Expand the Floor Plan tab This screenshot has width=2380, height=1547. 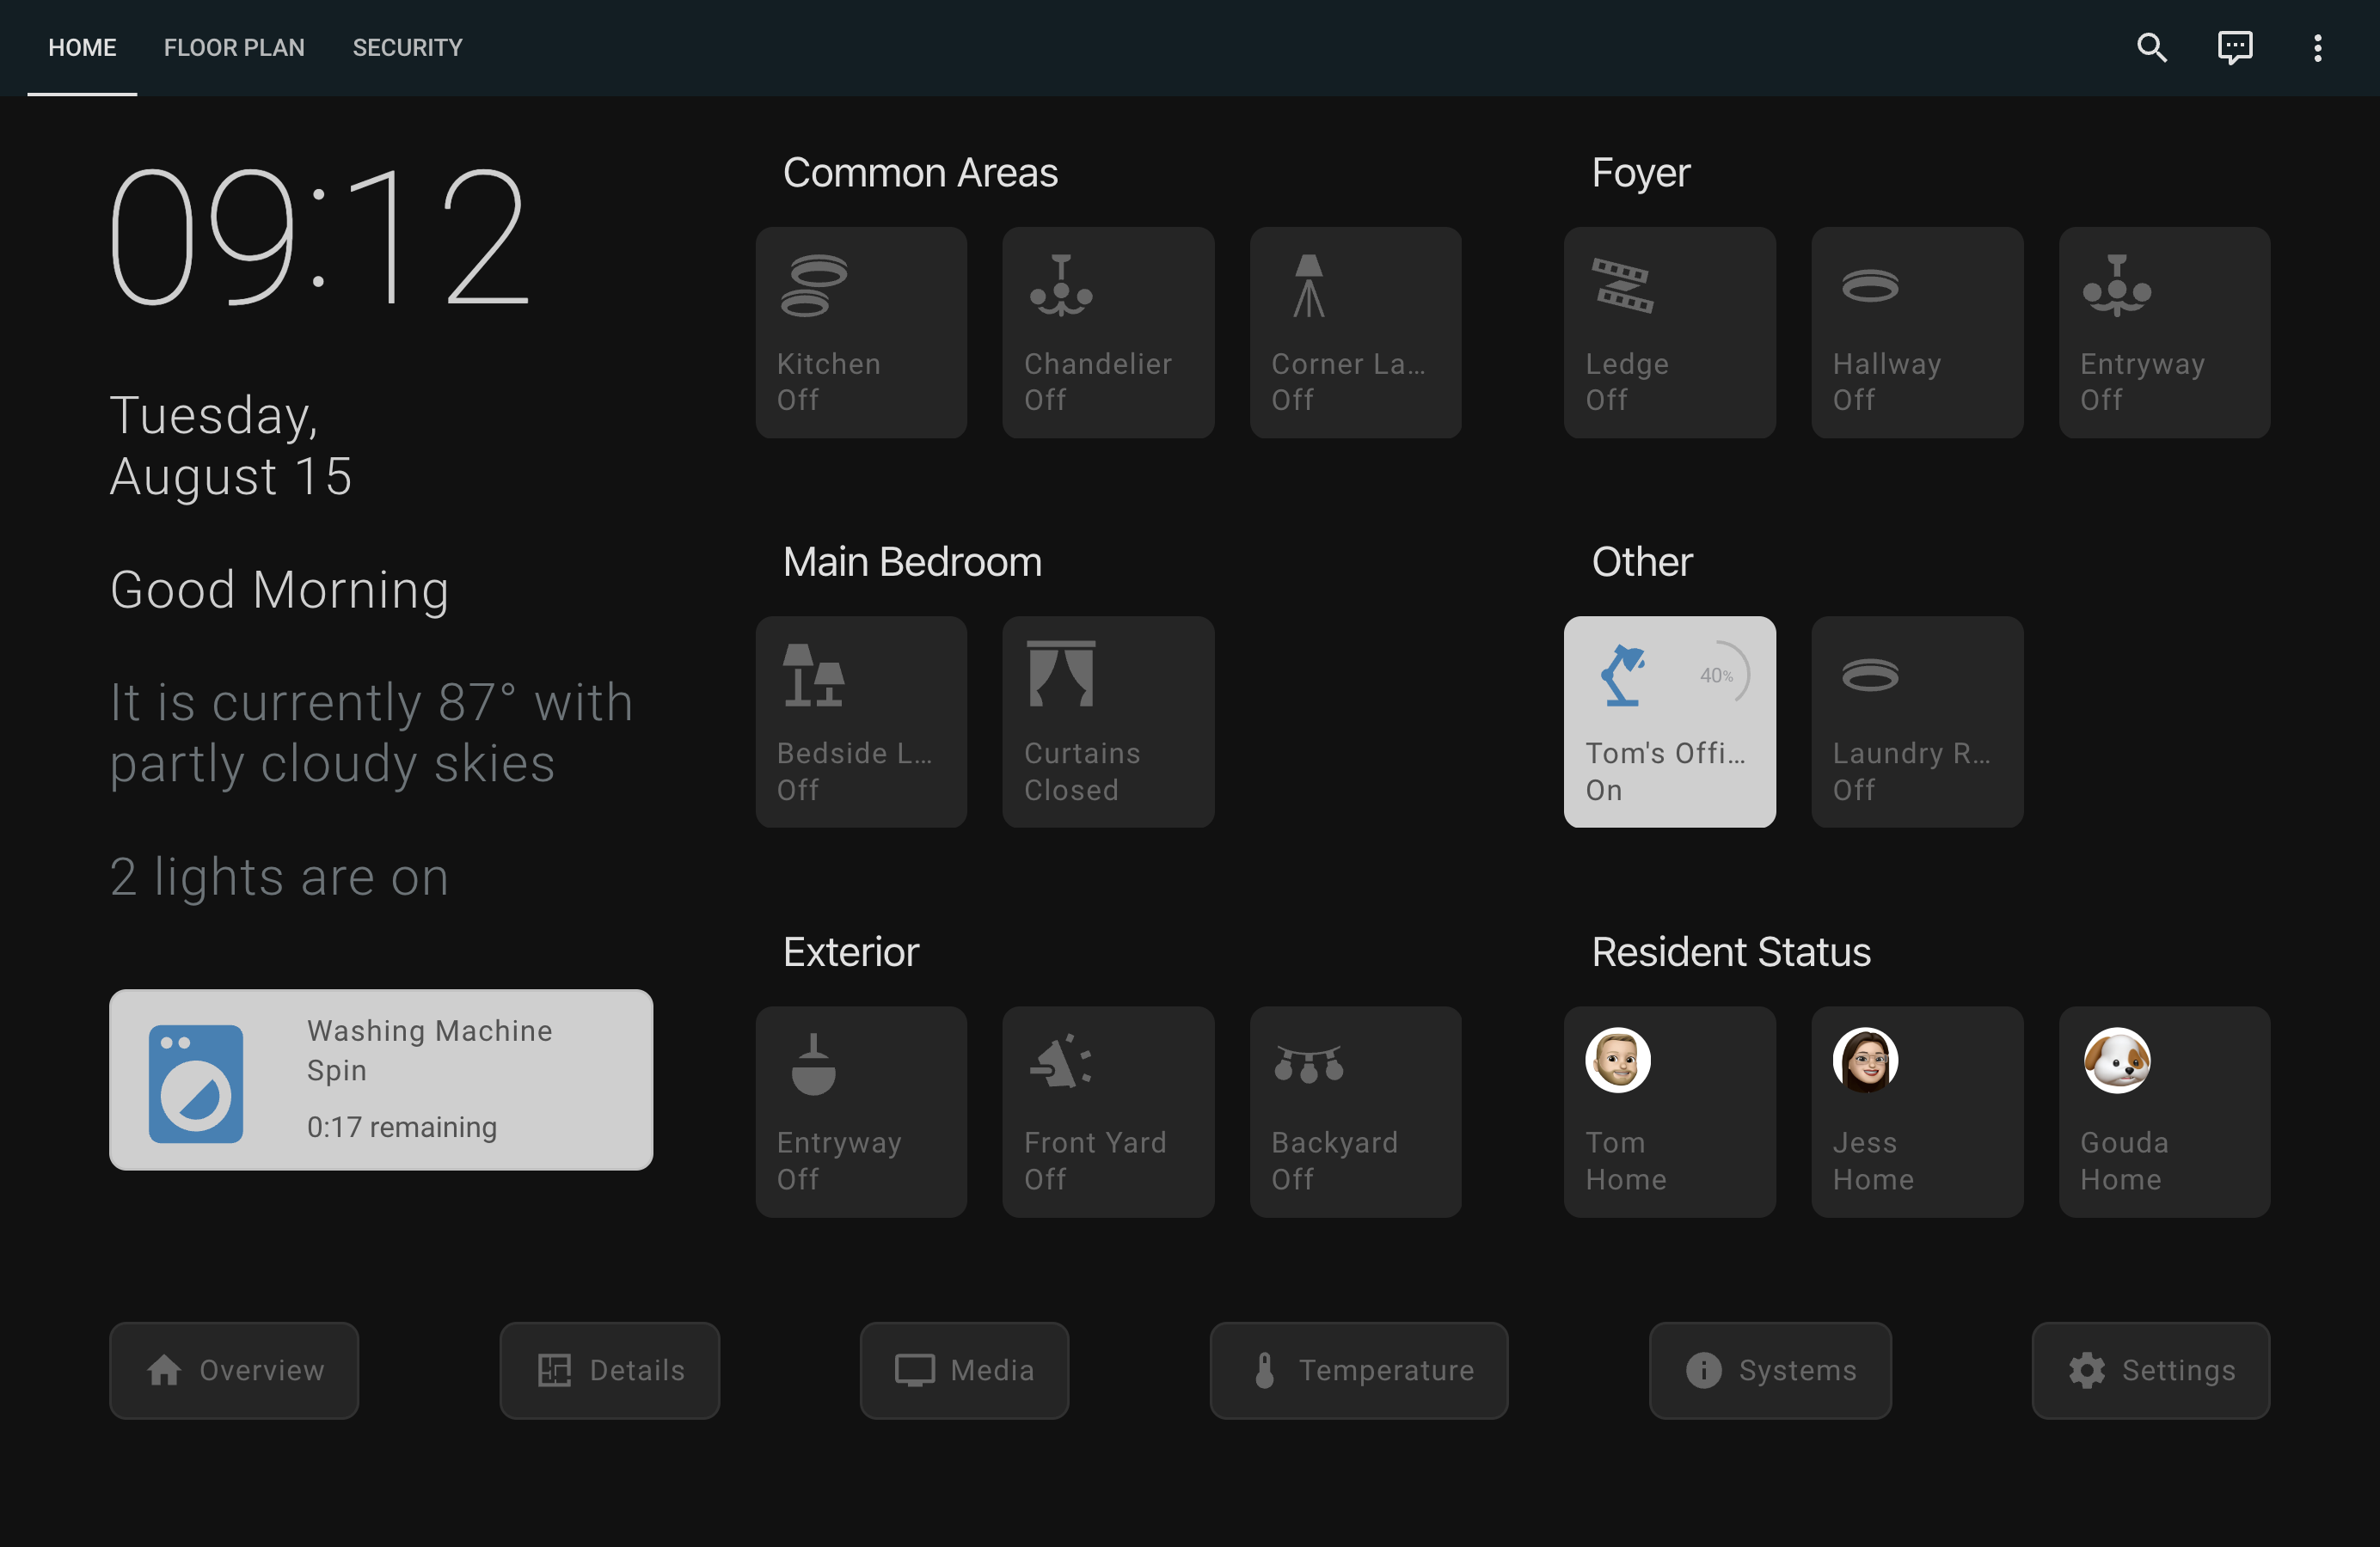(x=232, y=46)
